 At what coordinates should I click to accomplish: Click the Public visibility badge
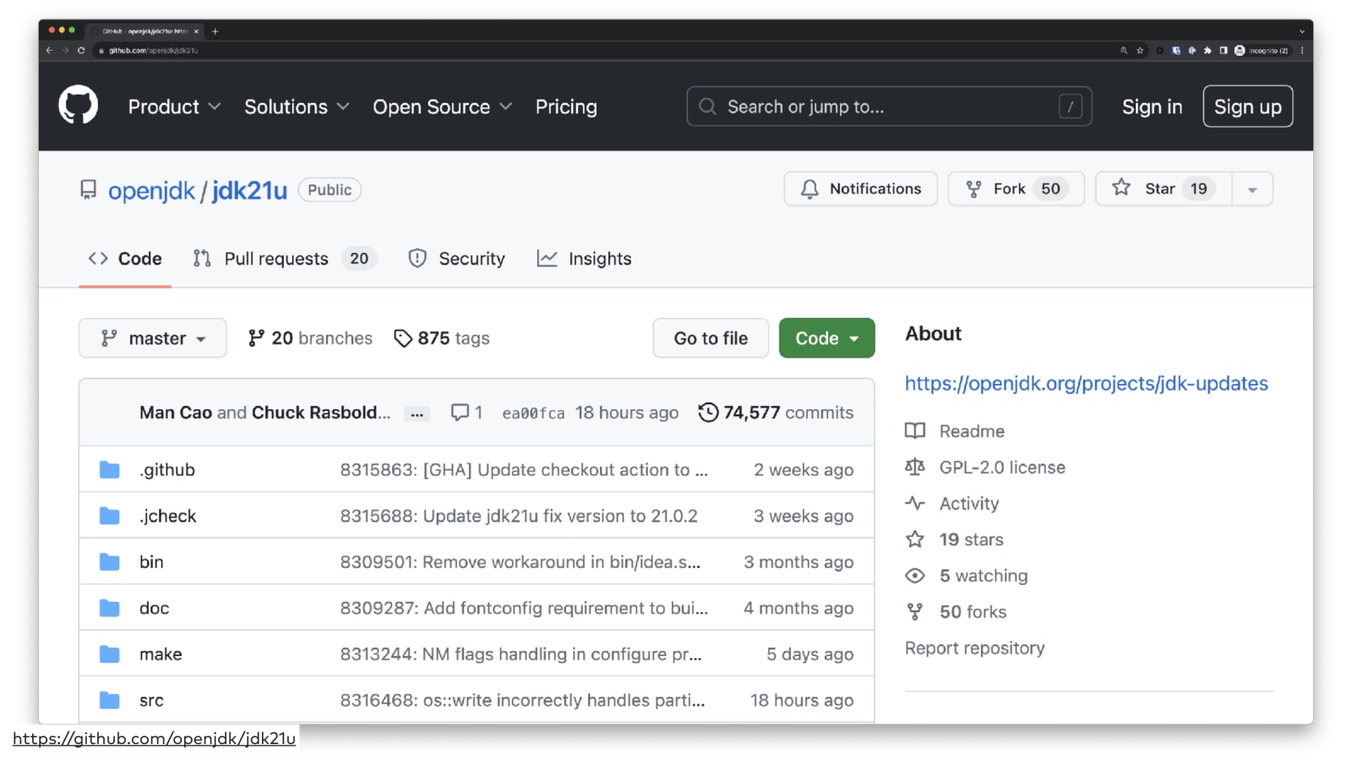(x=330, y=190)
